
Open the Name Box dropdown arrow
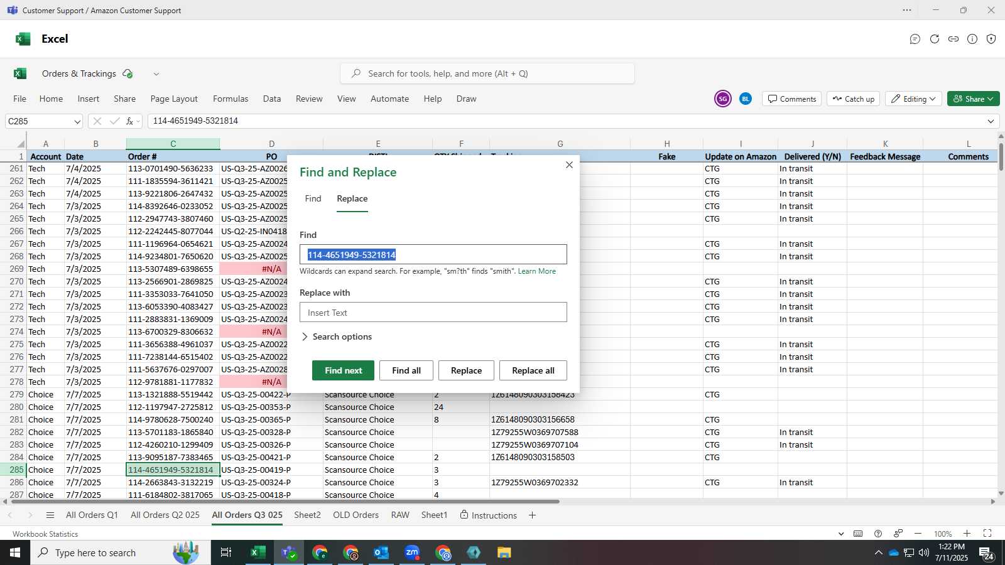click(x=77, y=121)
